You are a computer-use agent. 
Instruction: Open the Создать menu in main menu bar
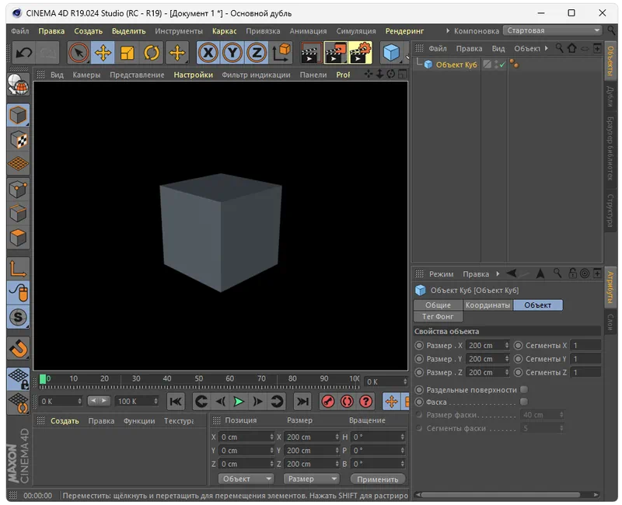pos(88,31)
